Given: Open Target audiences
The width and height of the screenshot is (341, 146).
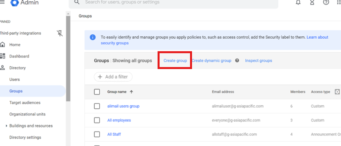Looking at the screenshot, I should [25, 103].
